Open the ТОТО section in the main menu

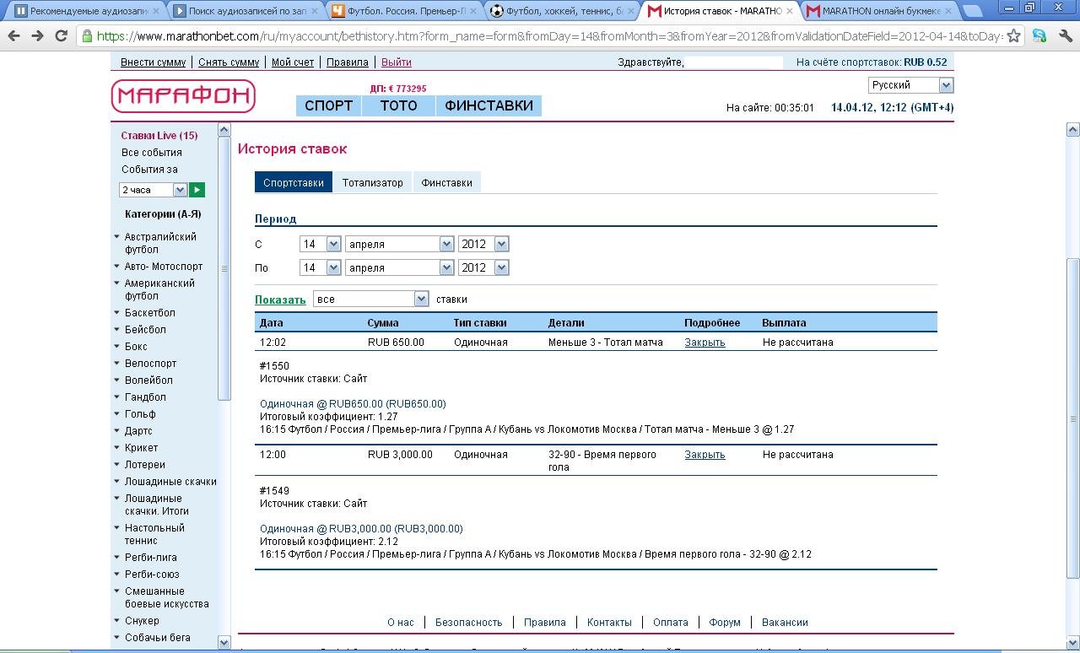tap(398, 105)
